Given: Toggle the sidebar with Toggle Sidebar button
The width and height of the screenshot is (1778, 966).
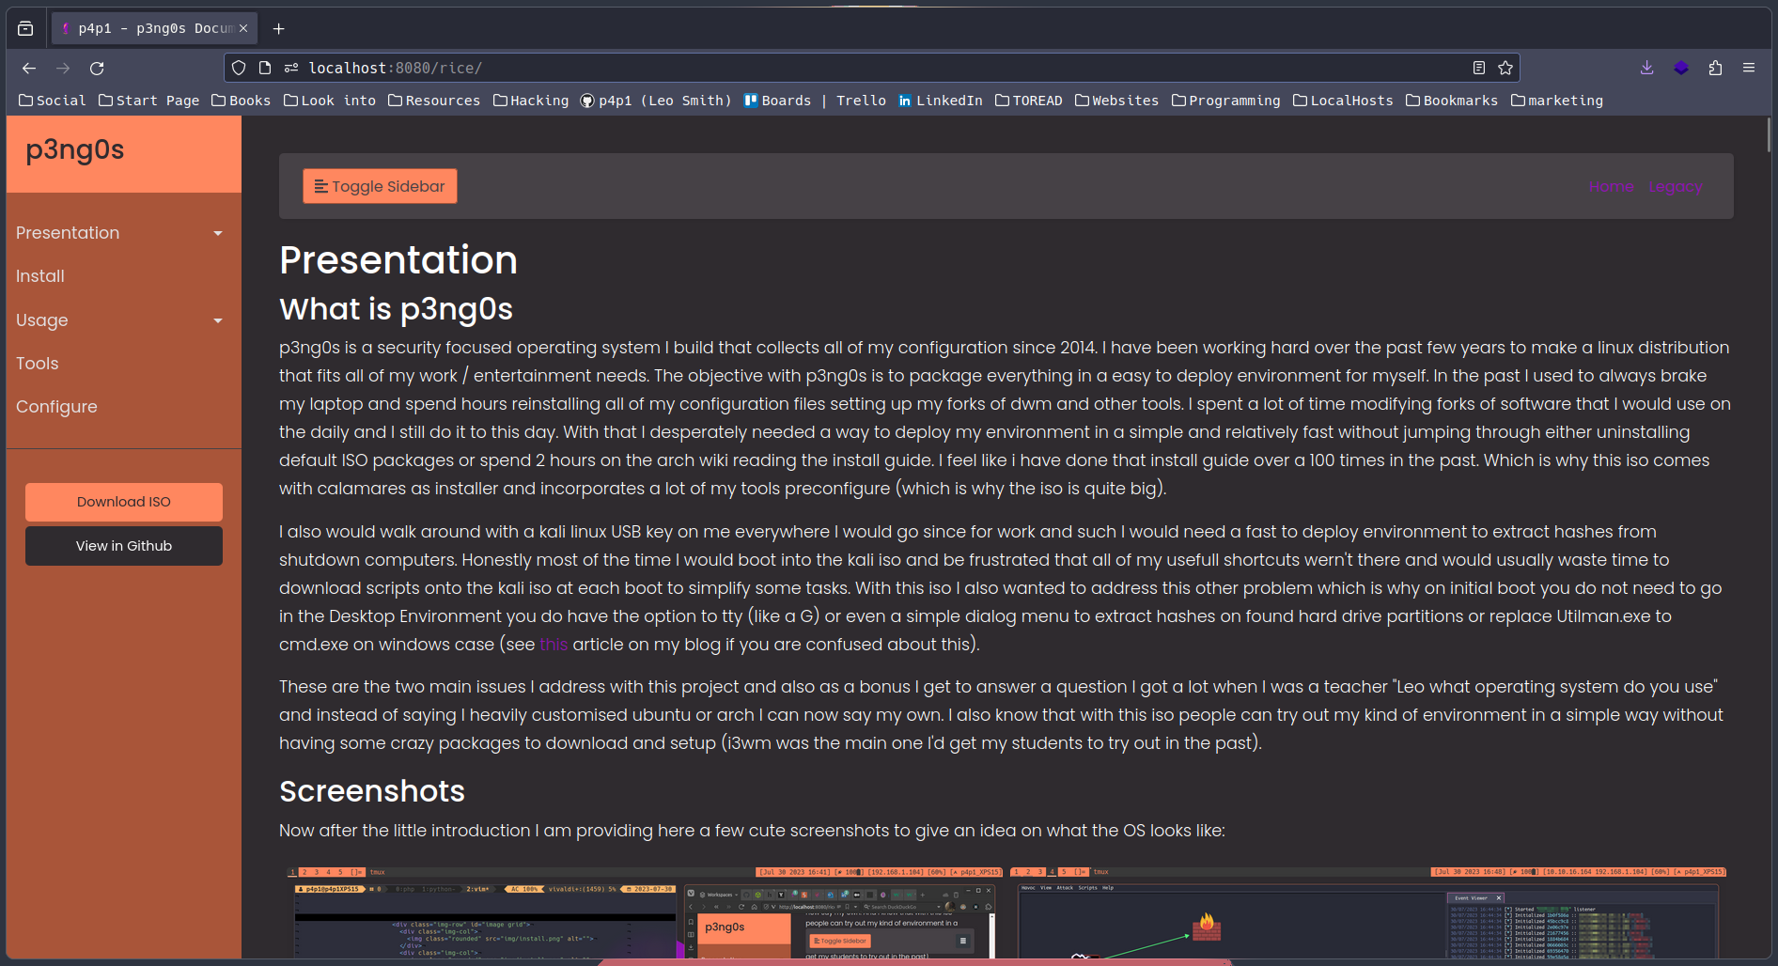Looking at the screenshot, I should [x=380, y=187].
